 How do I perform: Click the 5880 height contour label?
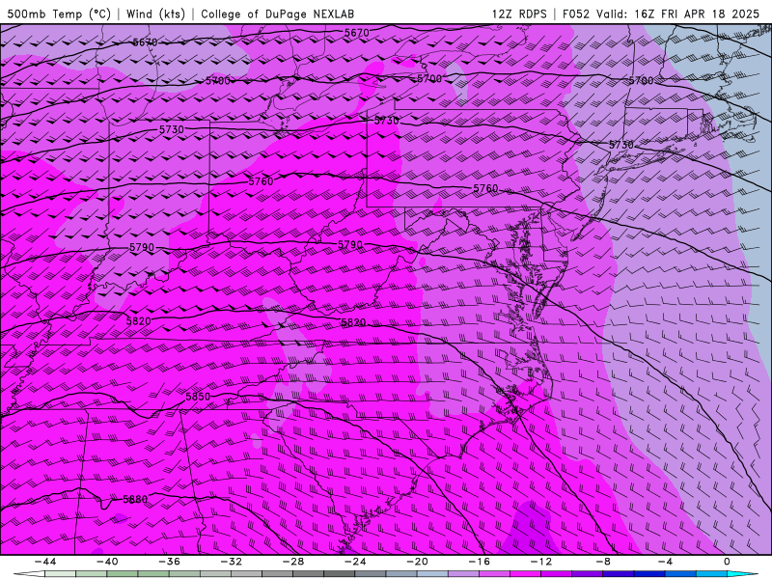135,499
